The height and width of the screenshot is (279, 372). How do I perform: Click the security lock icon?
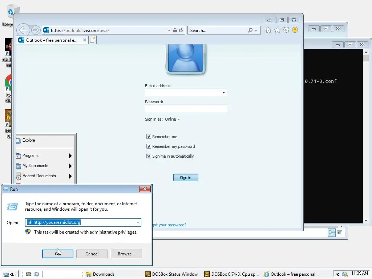pos(175,31)
